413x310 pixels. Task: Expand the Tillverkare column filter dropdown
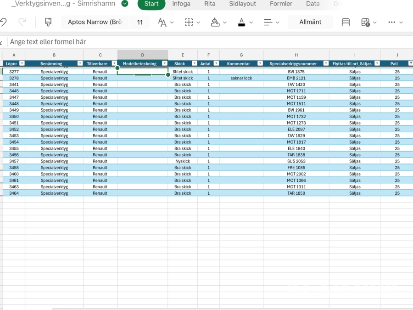tap(114, 63)
